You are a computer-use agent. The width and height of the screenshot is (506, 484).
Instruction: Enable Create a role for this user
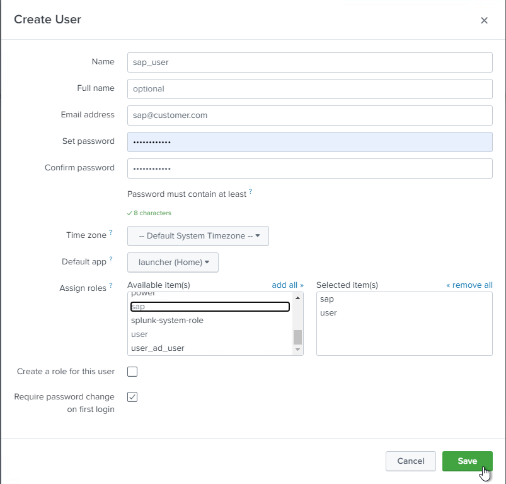click(x=132, y=372)
